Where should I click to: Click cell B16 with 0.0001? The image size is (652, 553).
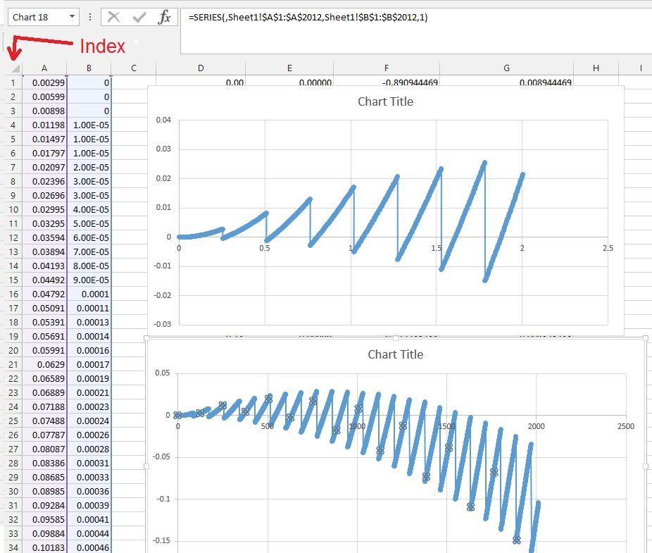(x=89, y=294)
